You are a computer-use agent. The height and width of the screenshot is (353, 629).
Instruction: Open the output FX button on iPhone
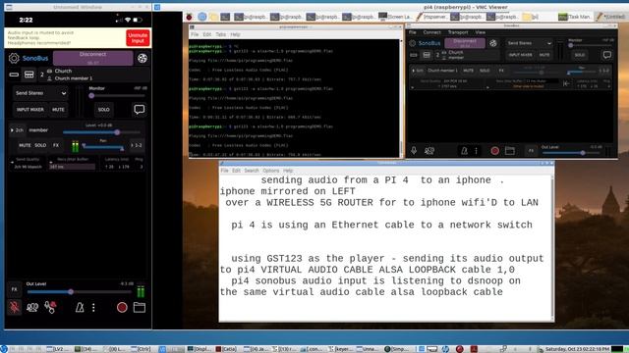coord(15,289)
